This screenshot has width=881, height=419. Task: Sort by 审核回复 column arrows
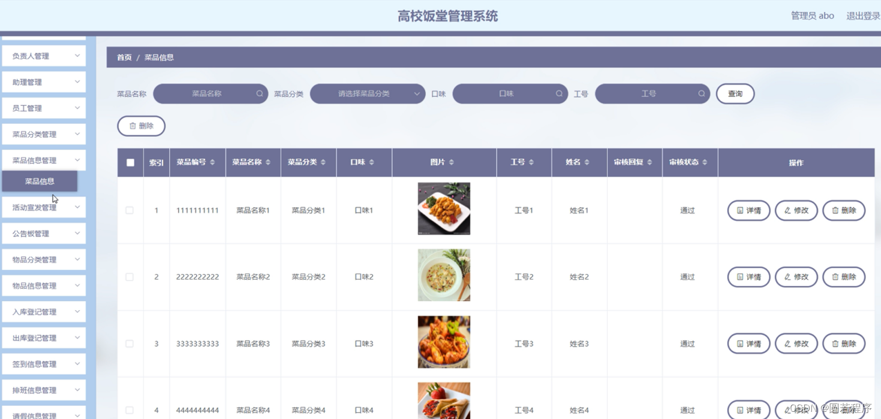point(650,162)
